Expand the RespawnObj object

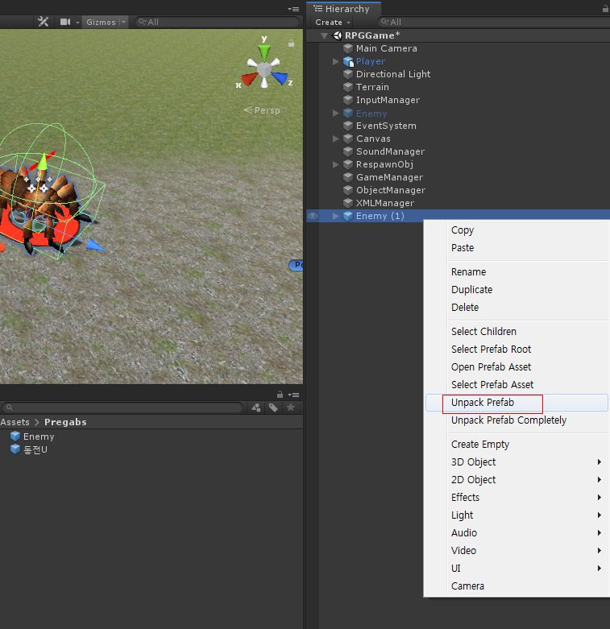pyautogui.click(x=335, y=164)
